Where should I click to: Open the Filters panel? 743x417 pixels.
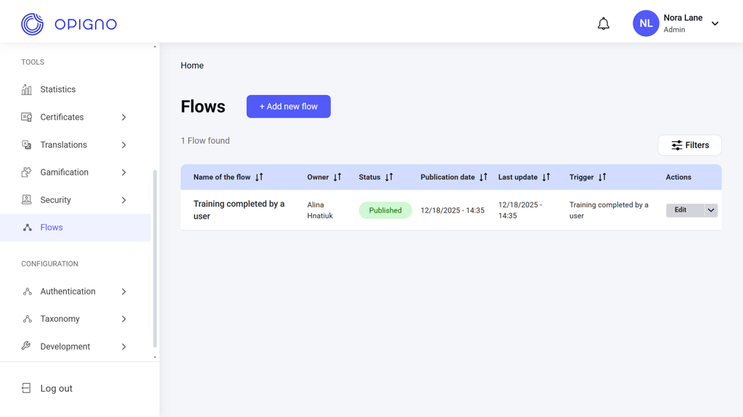coord(690,145)
